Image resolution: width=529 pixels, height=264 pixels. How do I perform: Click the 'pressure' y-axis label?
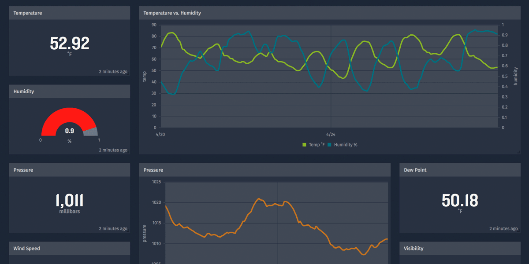(x=145, y=233)
